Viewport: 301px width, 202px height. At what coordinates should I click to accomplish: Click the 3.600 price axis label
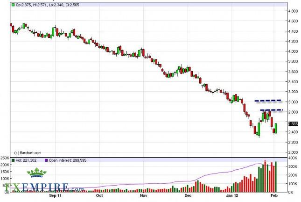click(293, 72)
